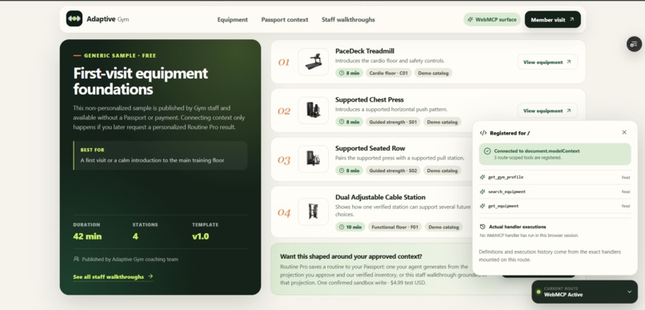Click the Guided strength · S02 tag
This screenshot has width=645, height=310.
coord(393,171)
